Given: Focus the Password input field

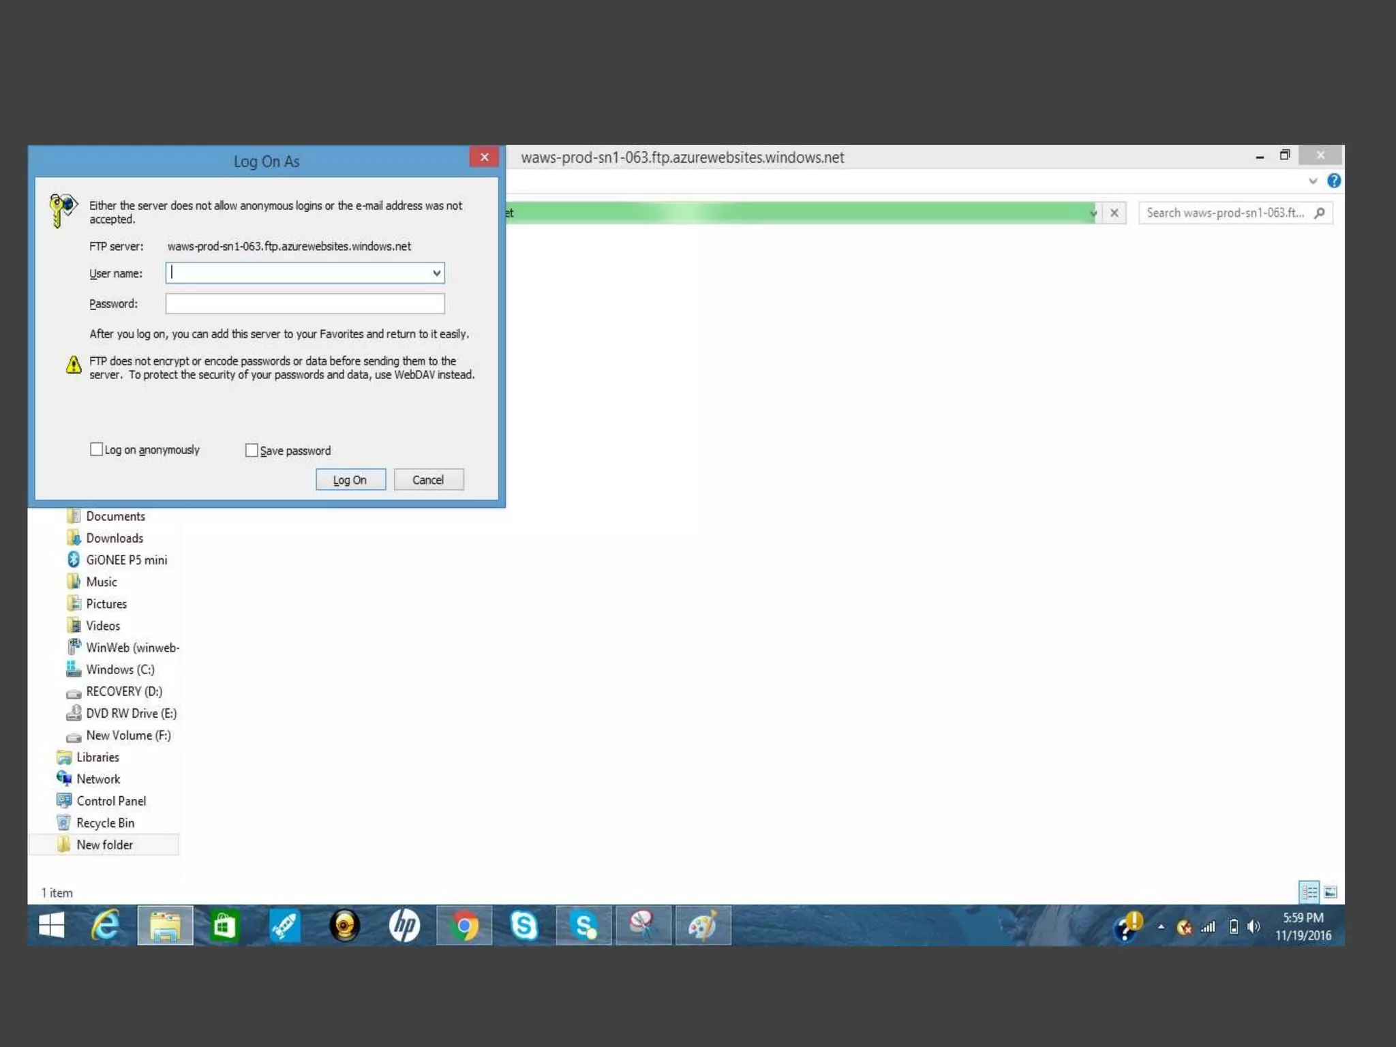Looking at the screenshot, I should pyautogui.click(x=305, y=303).
